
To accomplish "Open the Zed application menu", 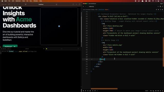I will pyautogui.click(x=6, y=1).
